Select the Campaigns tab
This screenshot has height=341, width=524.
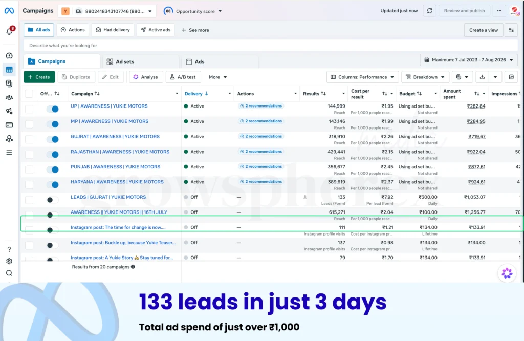pyautogui.click(x=62, y=61)
